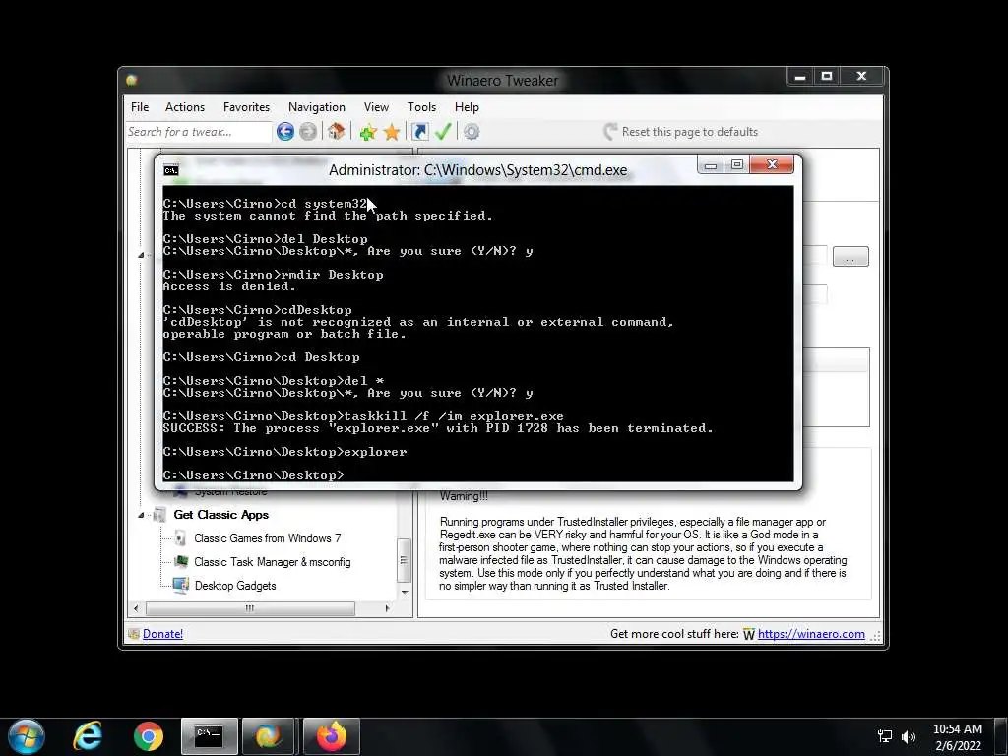Click the network tray icon
Image resolution: width=1008 pixels, height=756 pixels.
885,736
